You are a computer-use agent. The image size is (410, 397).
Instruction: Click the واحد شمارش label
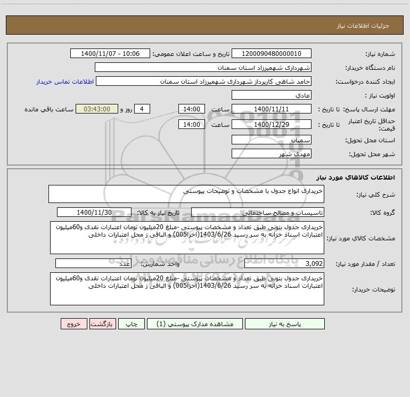tap(161, 264)
